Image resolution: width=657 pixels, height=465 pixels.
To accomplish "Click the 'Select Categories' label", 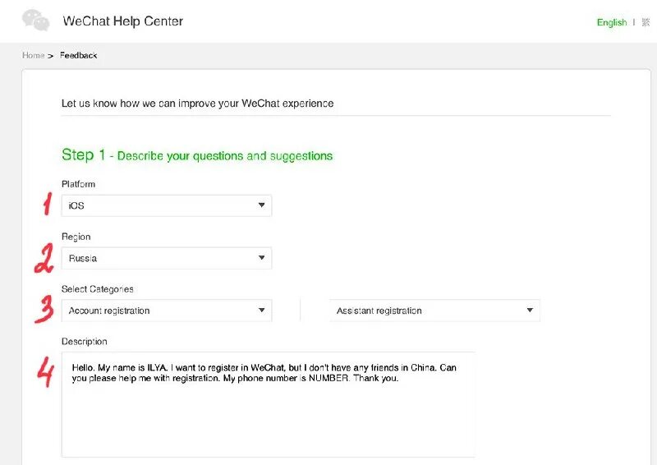I will (97, 289).
